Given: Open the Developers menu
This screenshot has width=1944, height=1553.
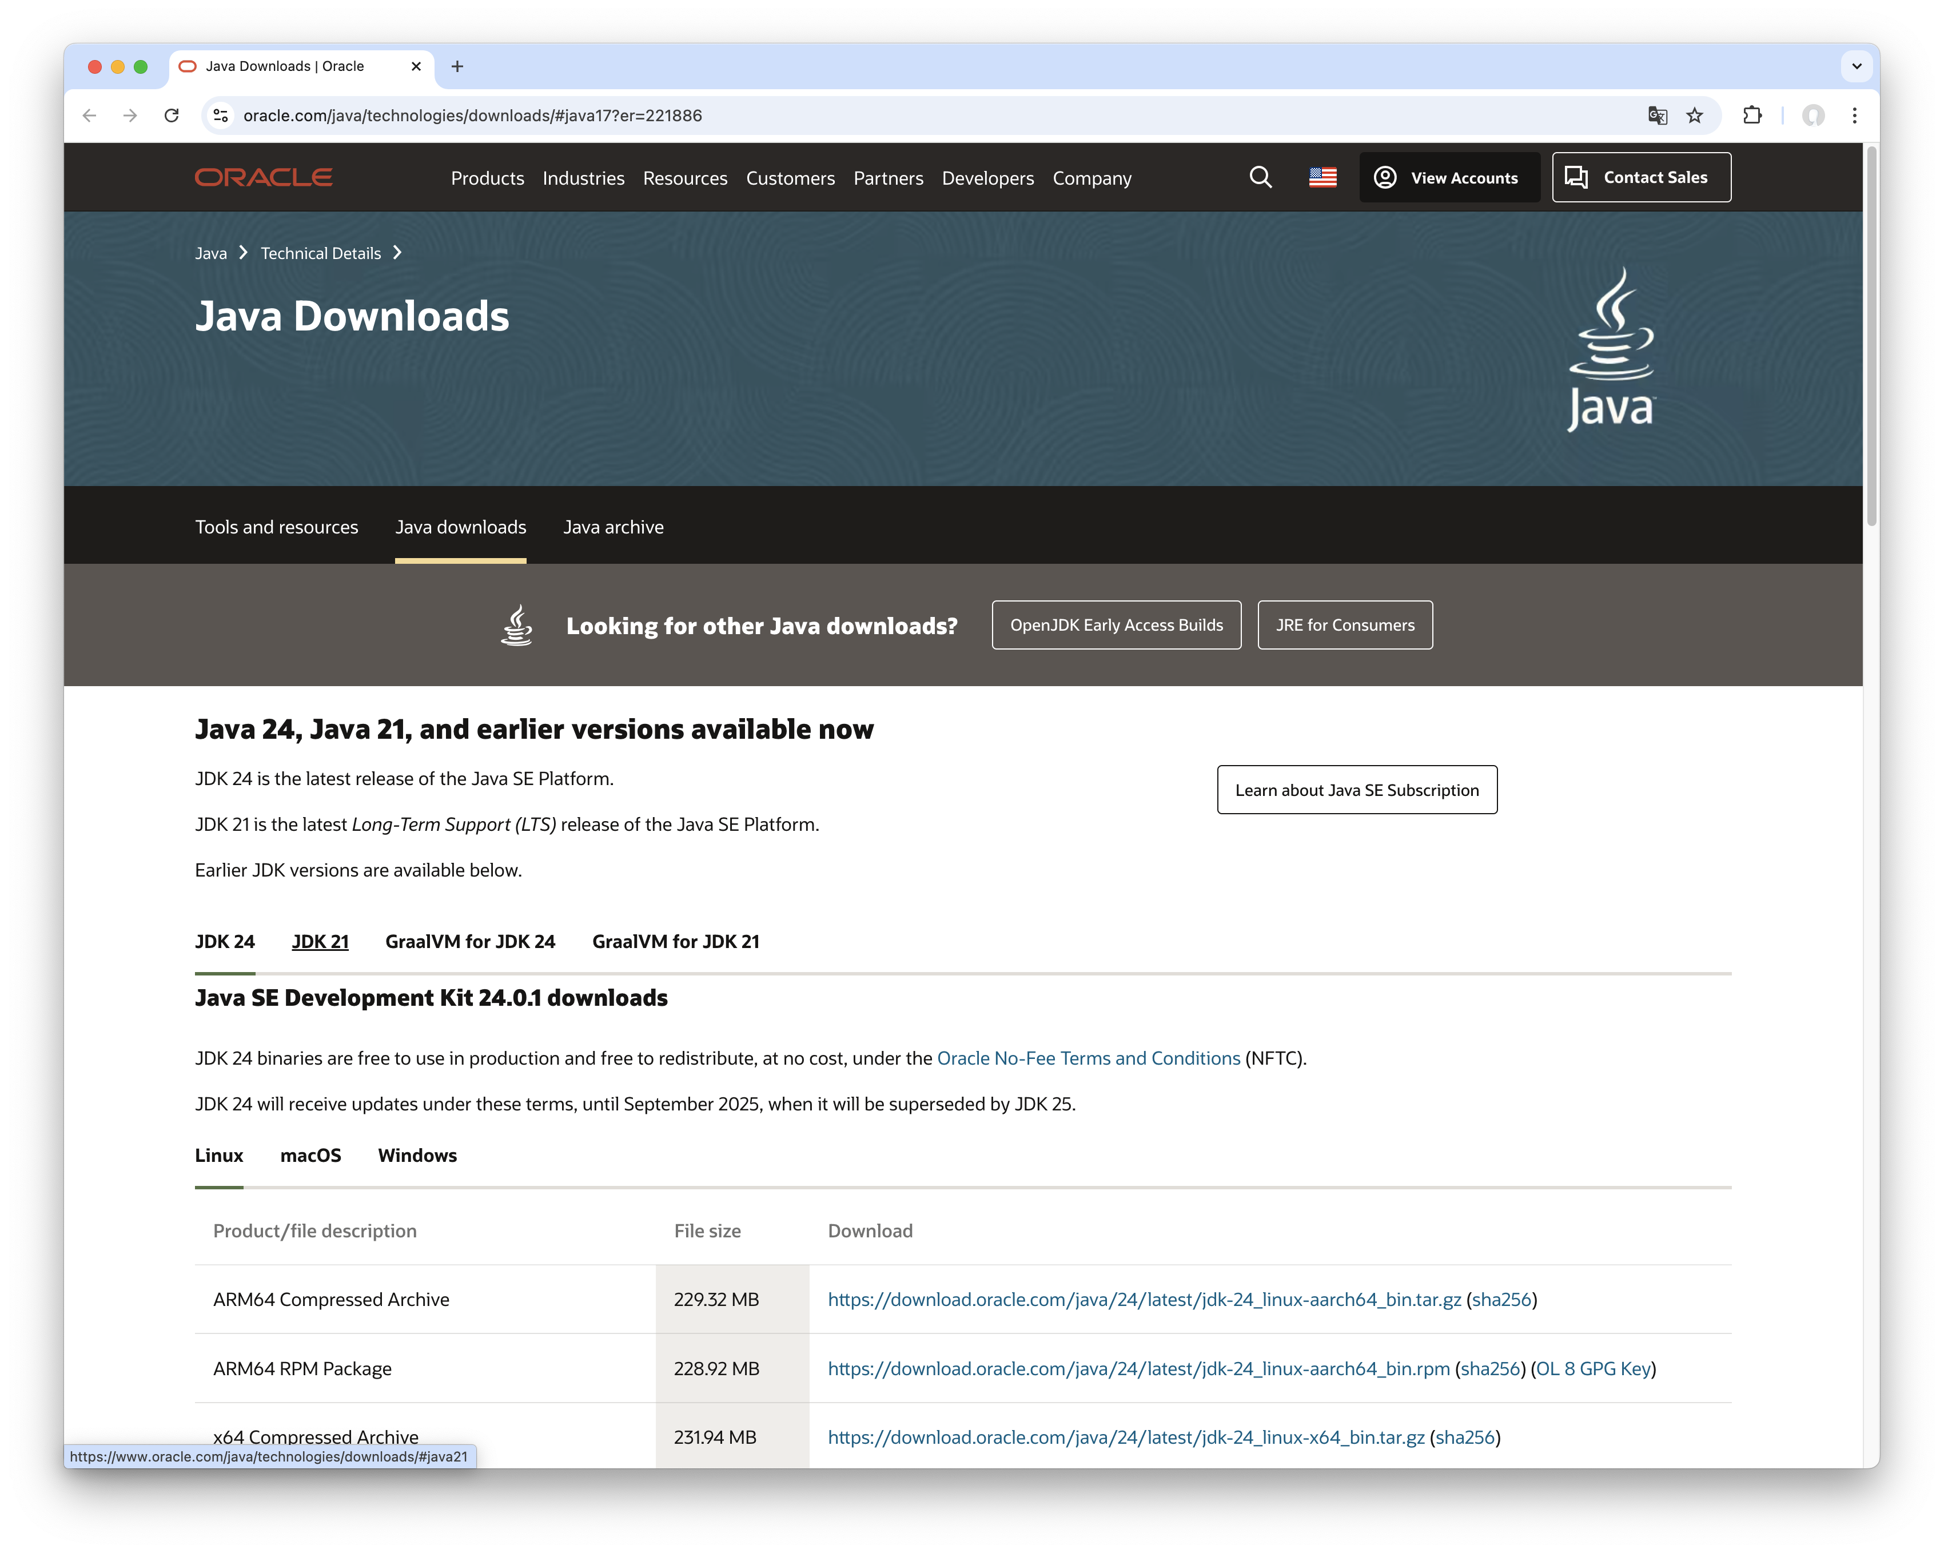Looking at the screenshot, I should point(987,178).
